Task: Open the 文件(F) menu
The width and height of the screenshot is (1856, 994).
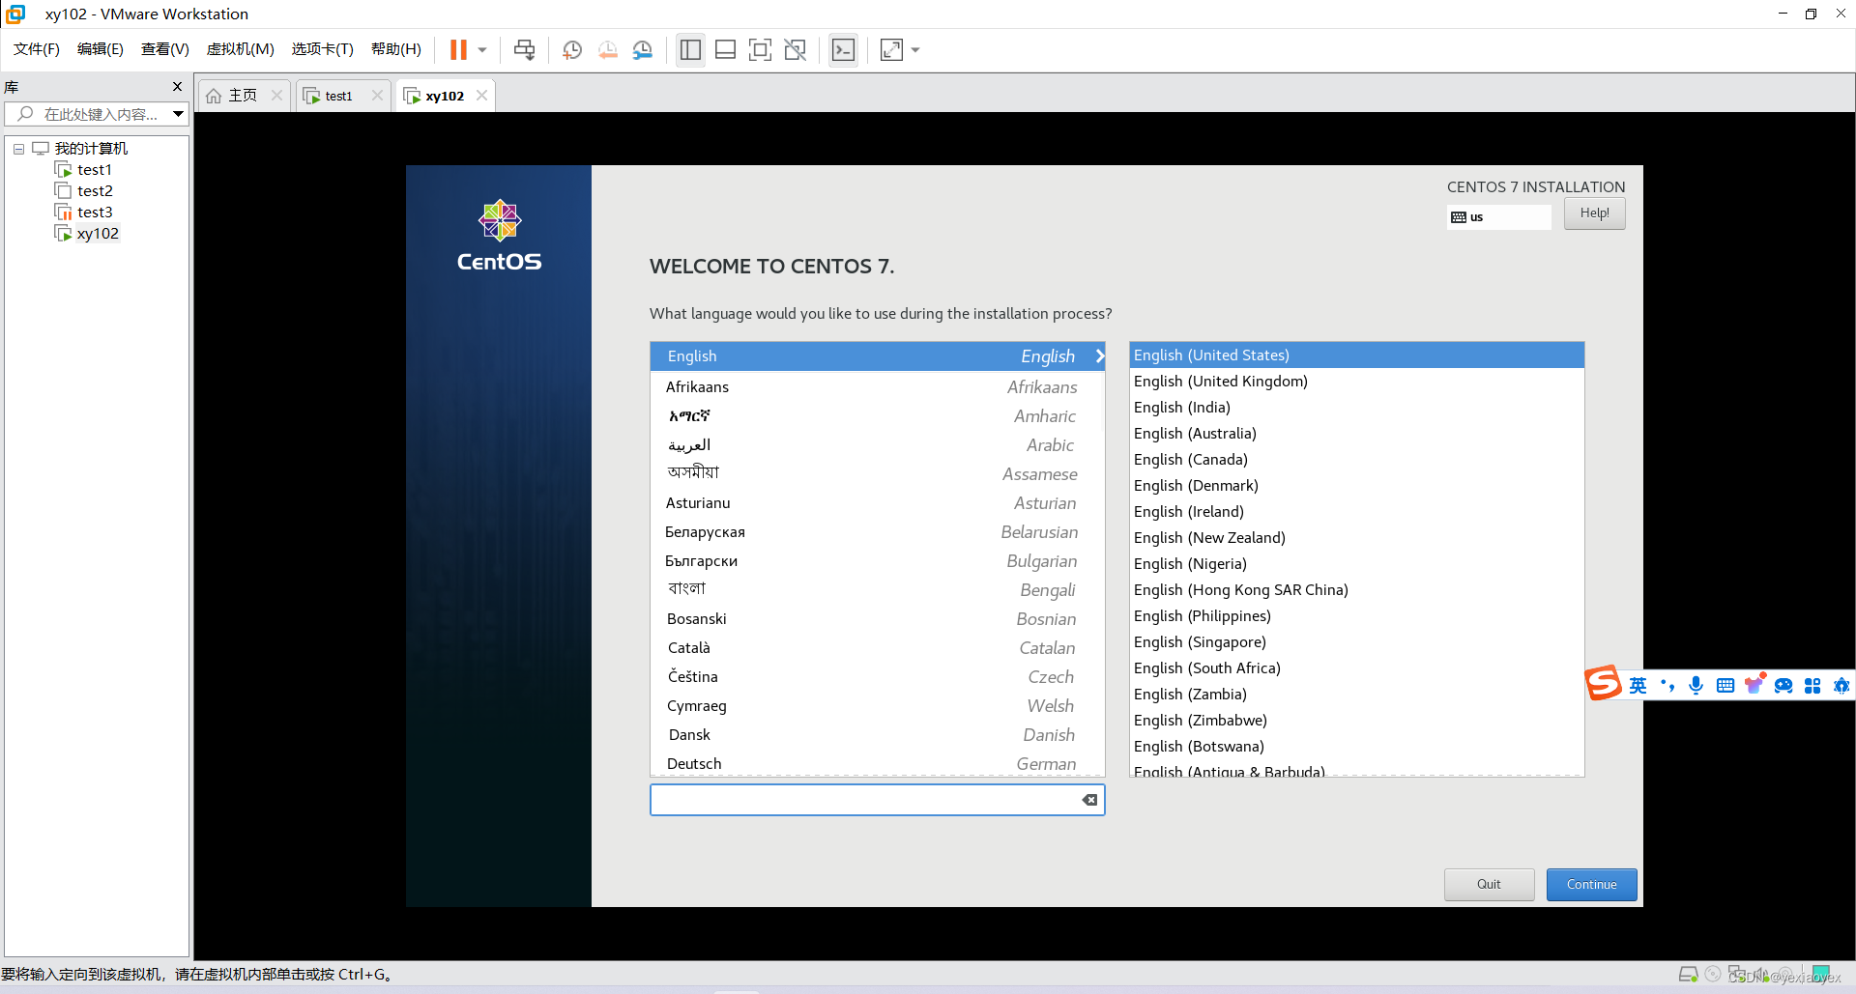Action: click(37, 49)
